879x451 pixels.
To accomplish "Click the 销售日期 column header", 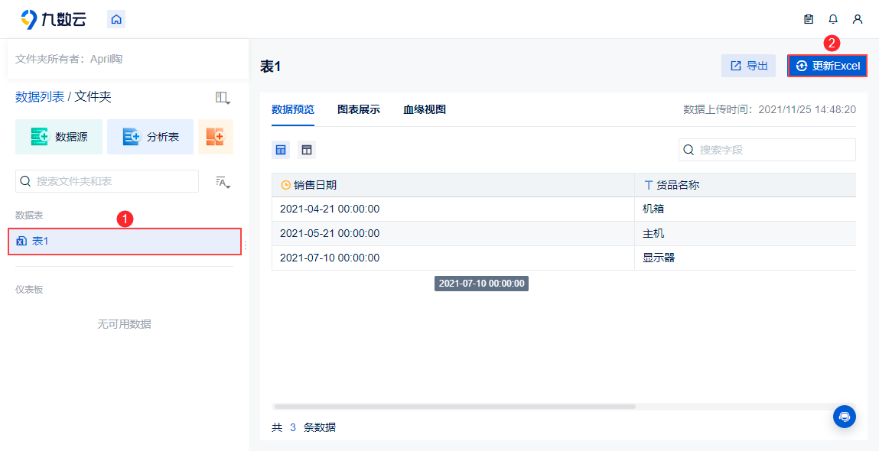I will pos(453,185).
